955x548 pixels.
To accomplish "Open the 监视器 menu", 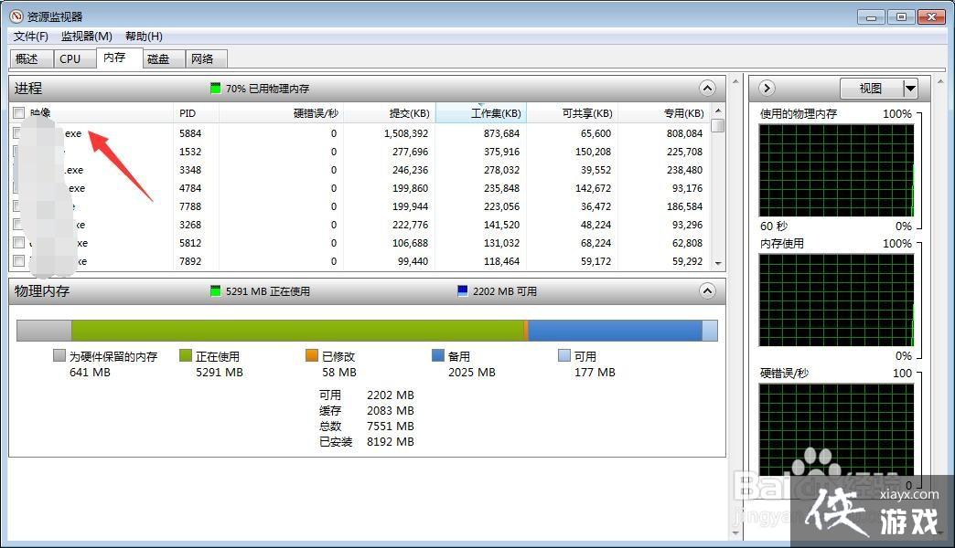I will click(86, 36).
